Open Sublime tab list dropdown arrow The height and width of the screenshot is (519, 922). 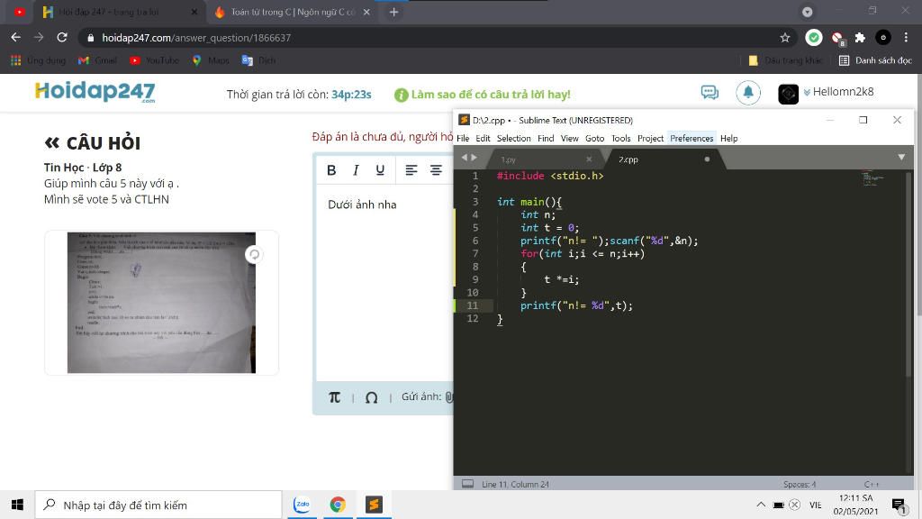click(x=900, y=158)
